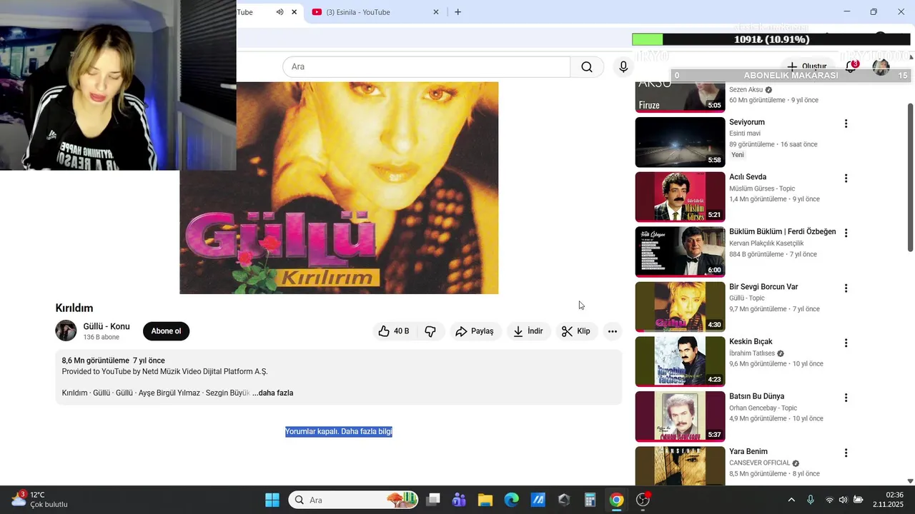Open the Windows Start menu
This screenshot has height=514, width=915.
point(272,500)
